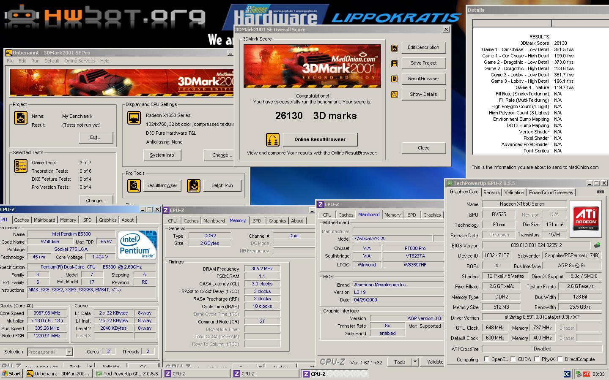Click the Save Project button
609x380 pixels.
423,63
